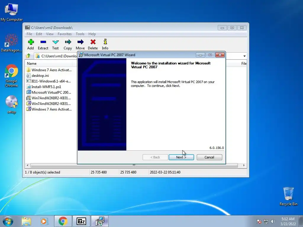Open the setup desktop icon

click(x=12, y=105)
